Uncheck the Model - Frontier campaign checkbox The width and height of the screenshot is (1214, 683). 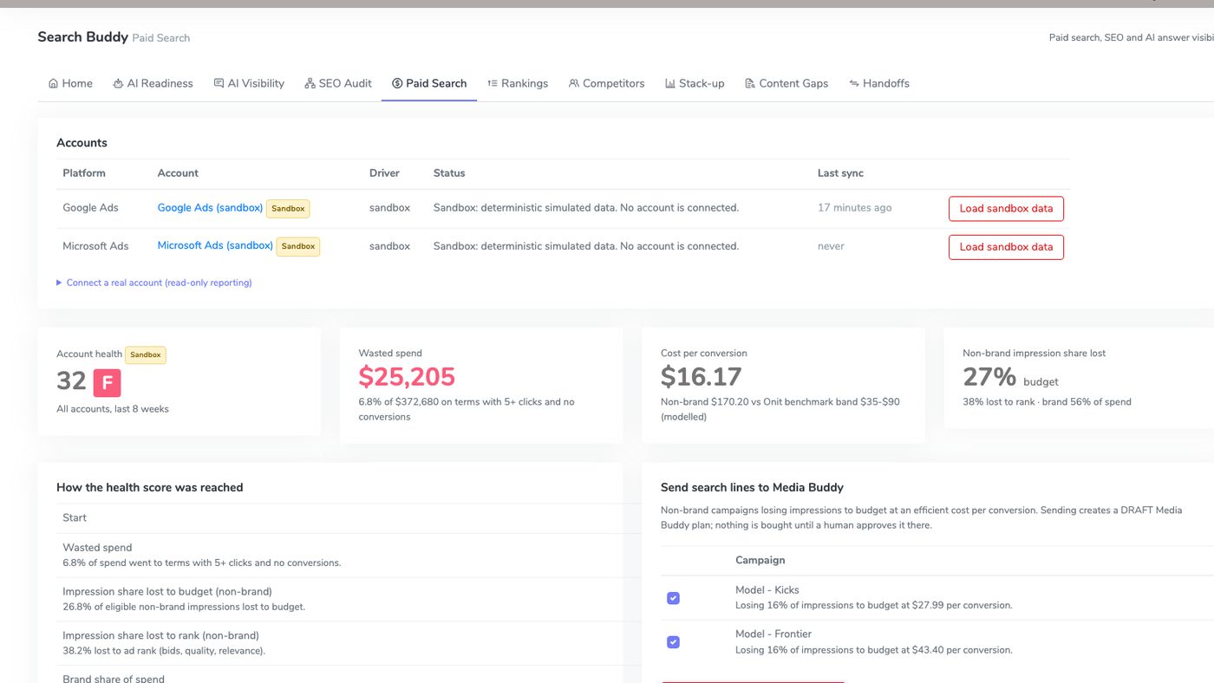673,642
